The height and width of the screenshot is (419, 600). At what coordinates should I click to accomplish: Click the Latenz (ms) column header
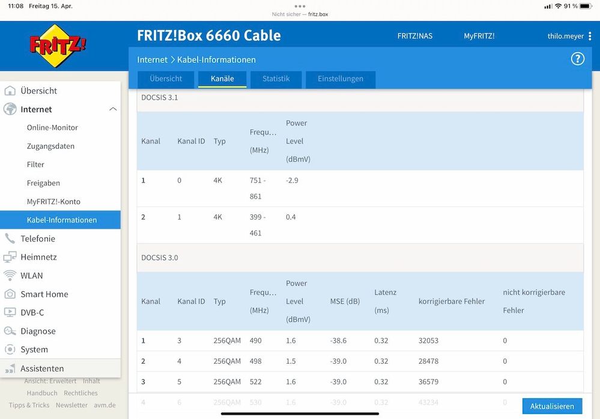pyautogui.click(x=386, y=301)
